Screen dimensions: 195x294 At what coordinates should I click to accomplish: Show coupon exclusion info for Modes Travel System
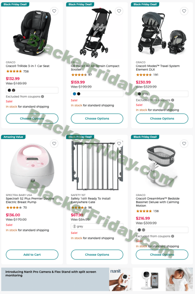172,100
